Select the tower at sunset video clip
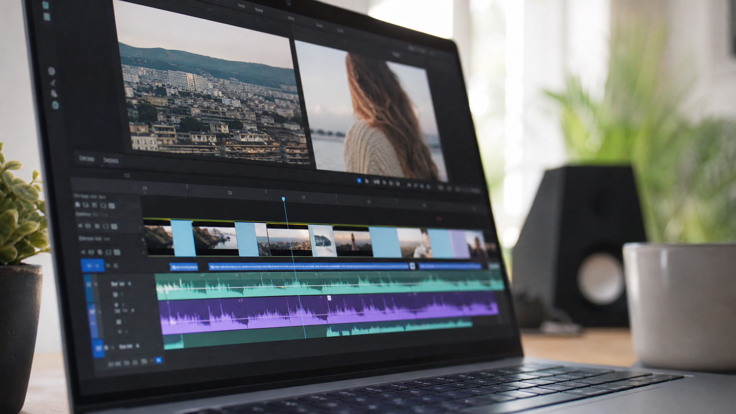This screenshot has width=736, height=414. coord(352,241)
